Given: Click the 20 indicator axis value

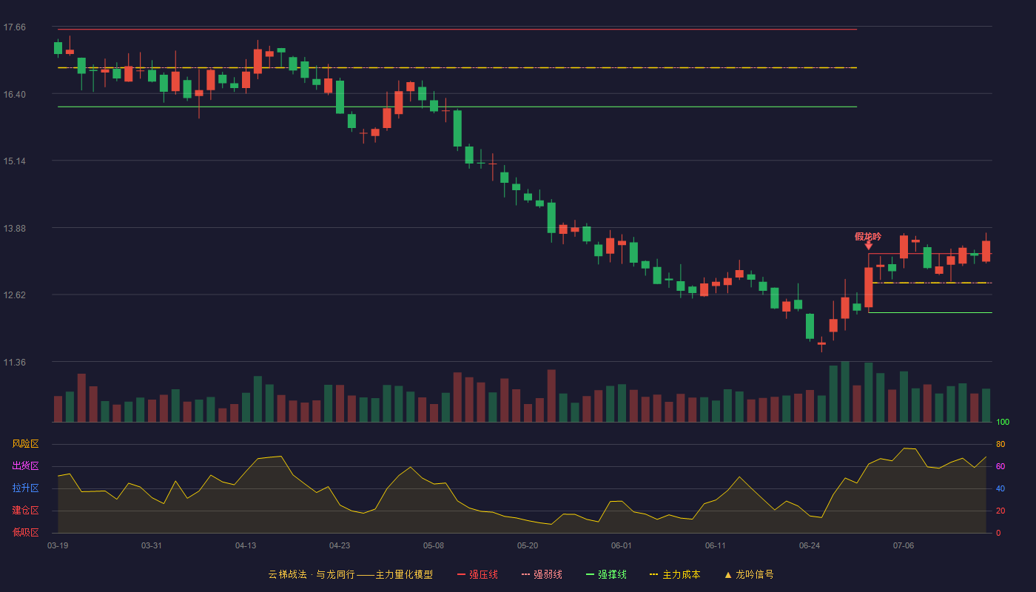Looking at the screenshot, I should [1000, 511].
